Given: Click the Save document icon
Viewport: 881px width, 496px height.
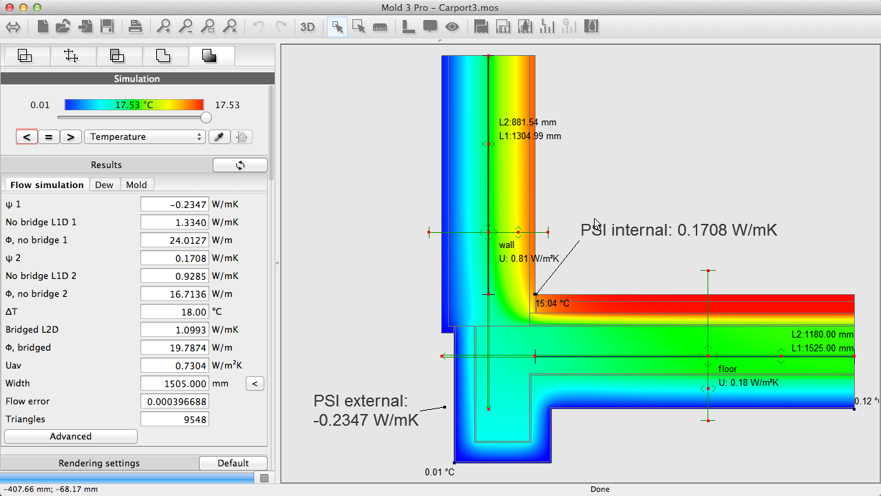Looking at the screenshot, I should tap(107, 27).
